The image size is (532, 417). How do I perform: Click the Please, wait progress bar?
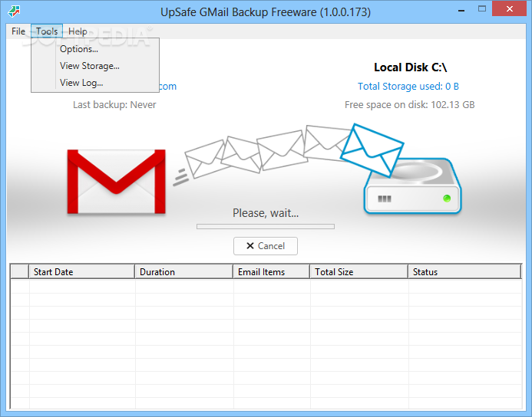coord(266,226)
